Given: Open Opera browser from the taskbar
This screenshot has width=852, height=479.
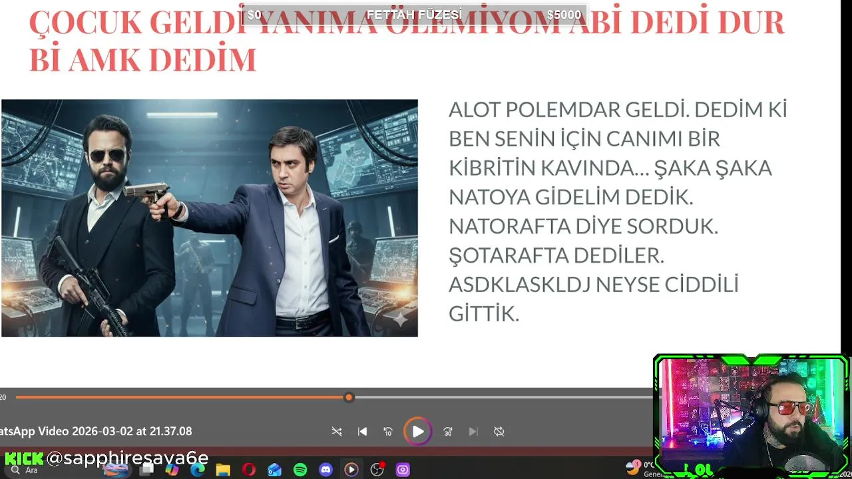Looking at the screenshot, I should pos(249,470).
